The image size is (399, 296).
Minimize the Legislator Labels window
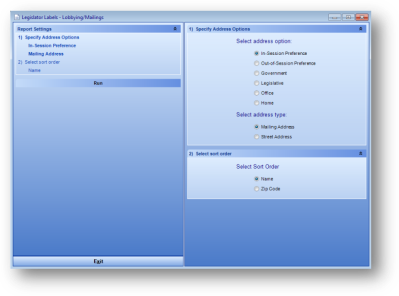335,17
